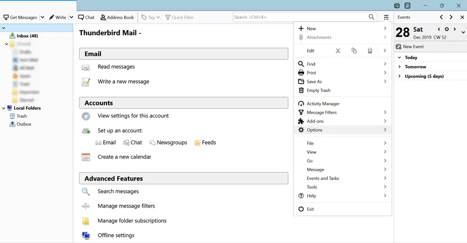
Task: Expand the Edit submenu arrow
Action: [x=385, y=50]
